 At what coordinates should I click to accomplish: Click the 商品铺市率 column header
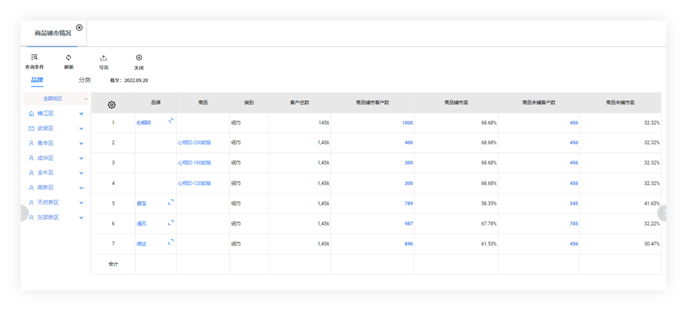tap(456, 102)
